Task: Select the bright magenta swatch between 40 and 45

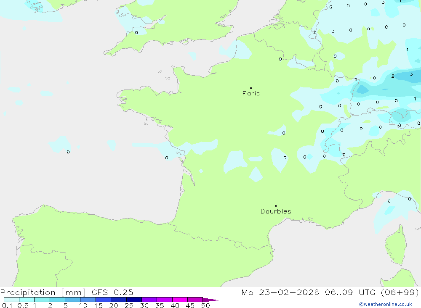Action: (180, 300)
